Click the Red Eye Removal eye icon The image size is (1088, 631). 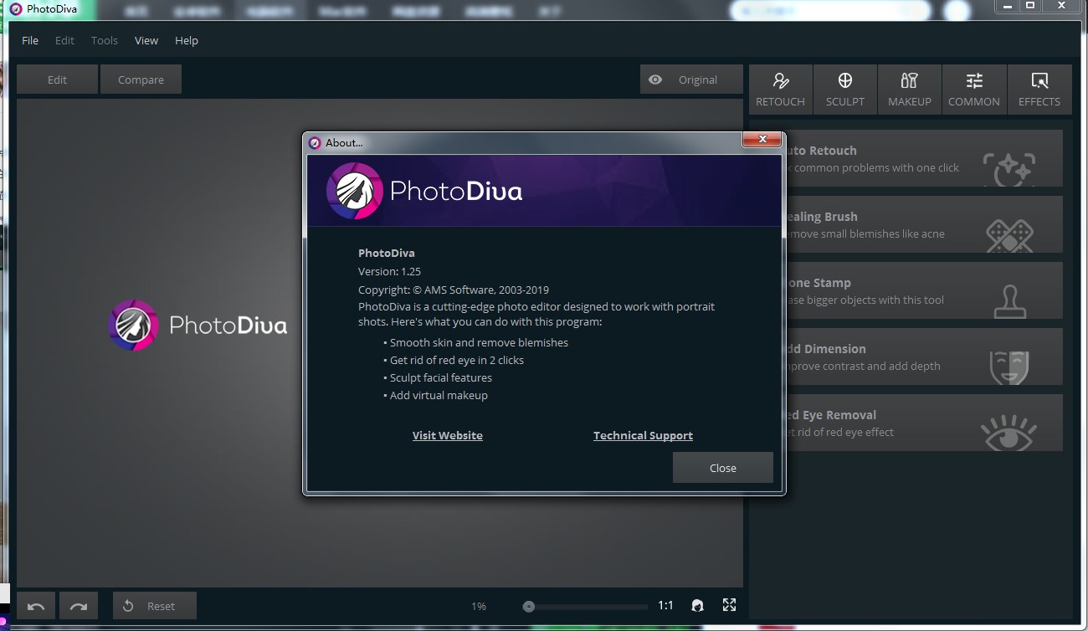click(1008, 433)
